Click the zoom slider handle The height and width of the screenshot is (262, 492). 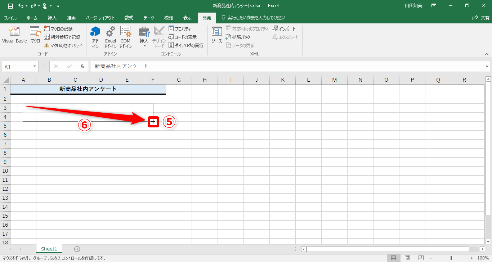pyautogui.click(x=451, y=258)
